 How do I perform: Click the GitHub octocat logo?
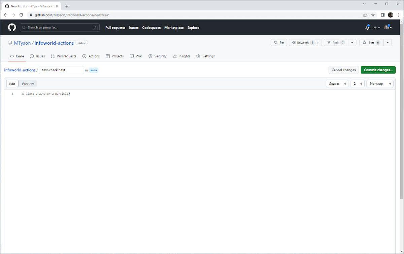(x=12, y=27)
